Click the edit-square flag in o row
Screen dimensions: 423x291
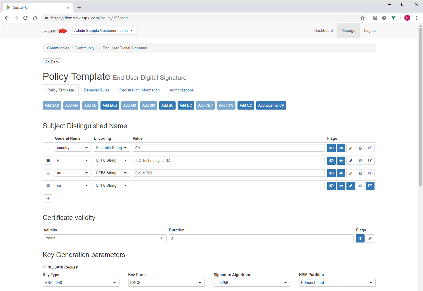coord(370,161)
